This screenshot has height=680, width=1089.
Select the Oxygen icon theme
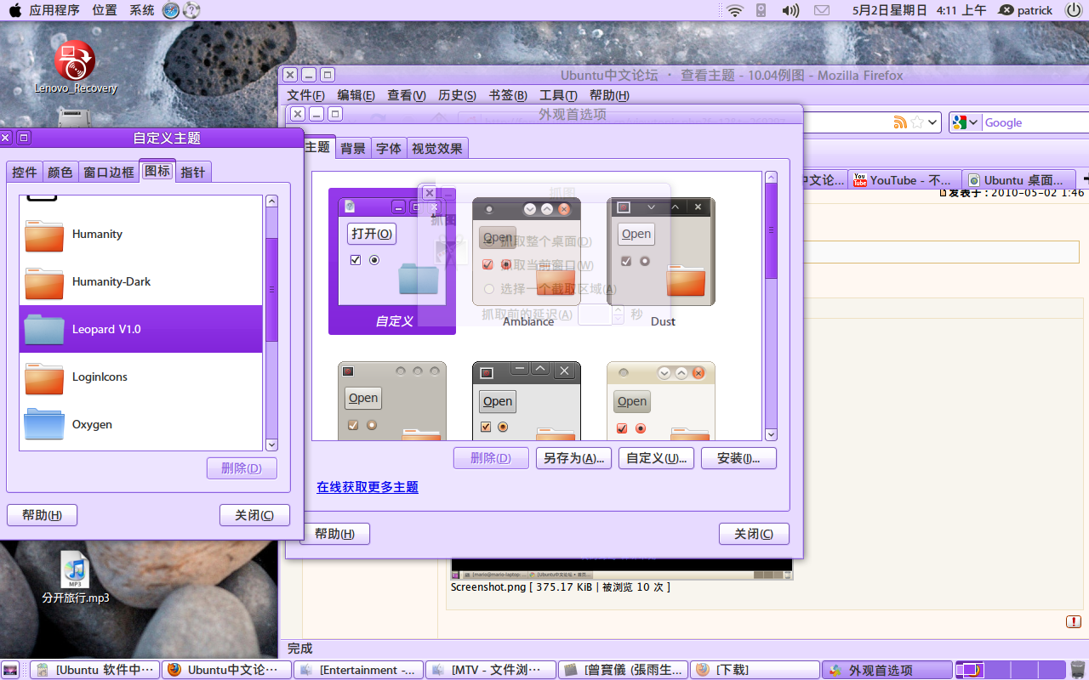(140, 424)
